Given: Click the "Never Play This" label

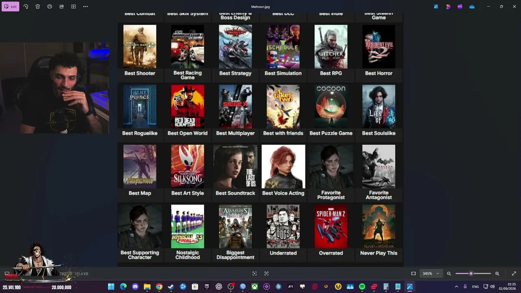Looking at the screenshot, I should coord(379,253).
